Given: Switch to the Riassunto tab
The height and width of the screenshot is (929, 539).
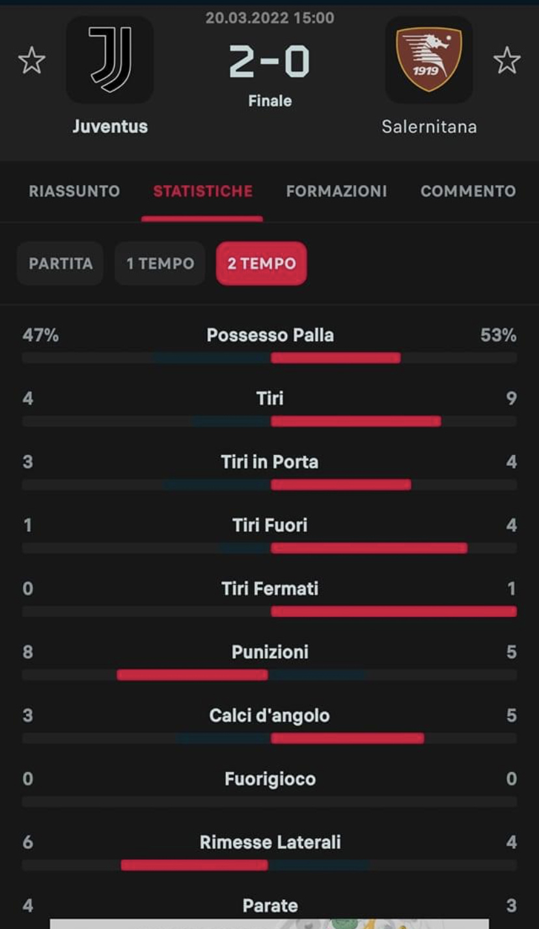Looking at the screenshot, I should click(74, 191).
